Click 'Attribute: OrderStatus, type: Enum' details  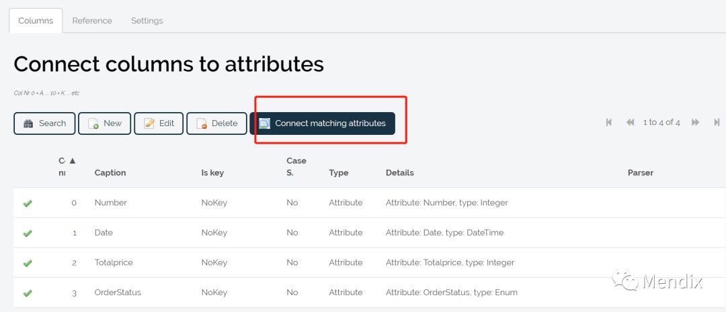point(452,293)
